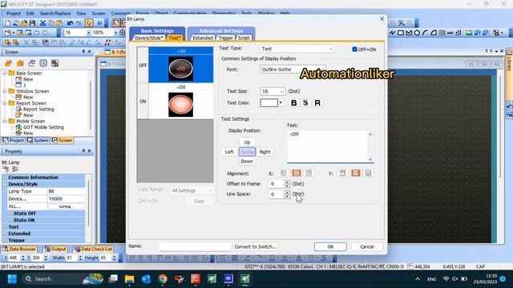Viewport: 513px width, 288px height.
Task: Click the Undo arrow icon
Action: pos(70,23)
